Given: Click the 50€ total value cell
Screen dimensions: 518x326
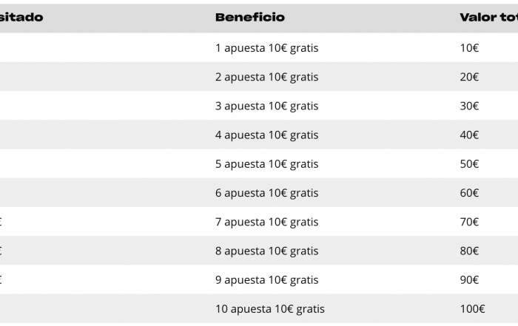Looking at the screenshot, I should [x=469, y=164].
